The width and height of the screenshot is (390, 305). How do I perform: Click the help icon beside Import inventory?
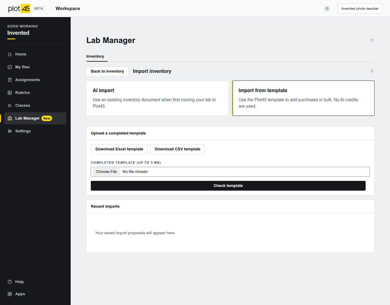372,71
